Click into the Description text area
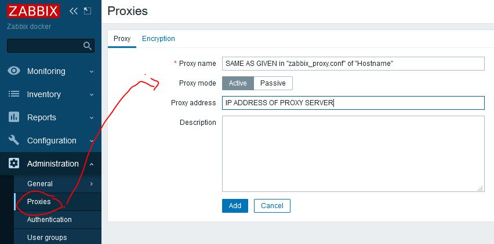 pos(353,153)
